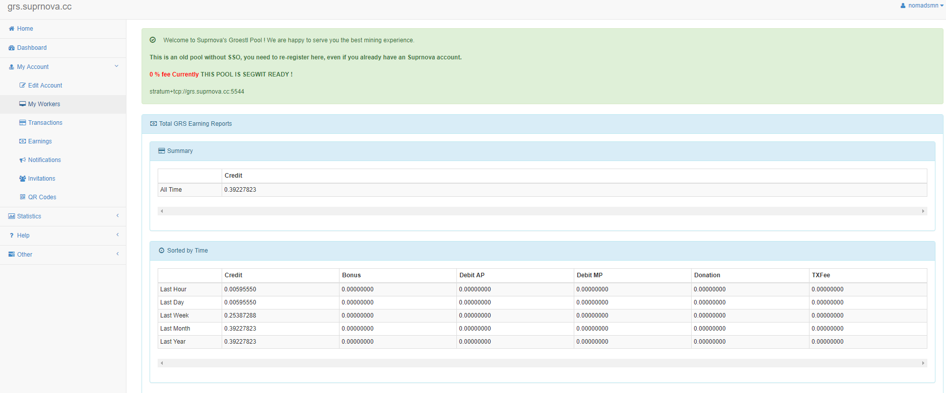Click the All Time row label
The width and height of the screenshot is (946, 393).
(171, 190)
